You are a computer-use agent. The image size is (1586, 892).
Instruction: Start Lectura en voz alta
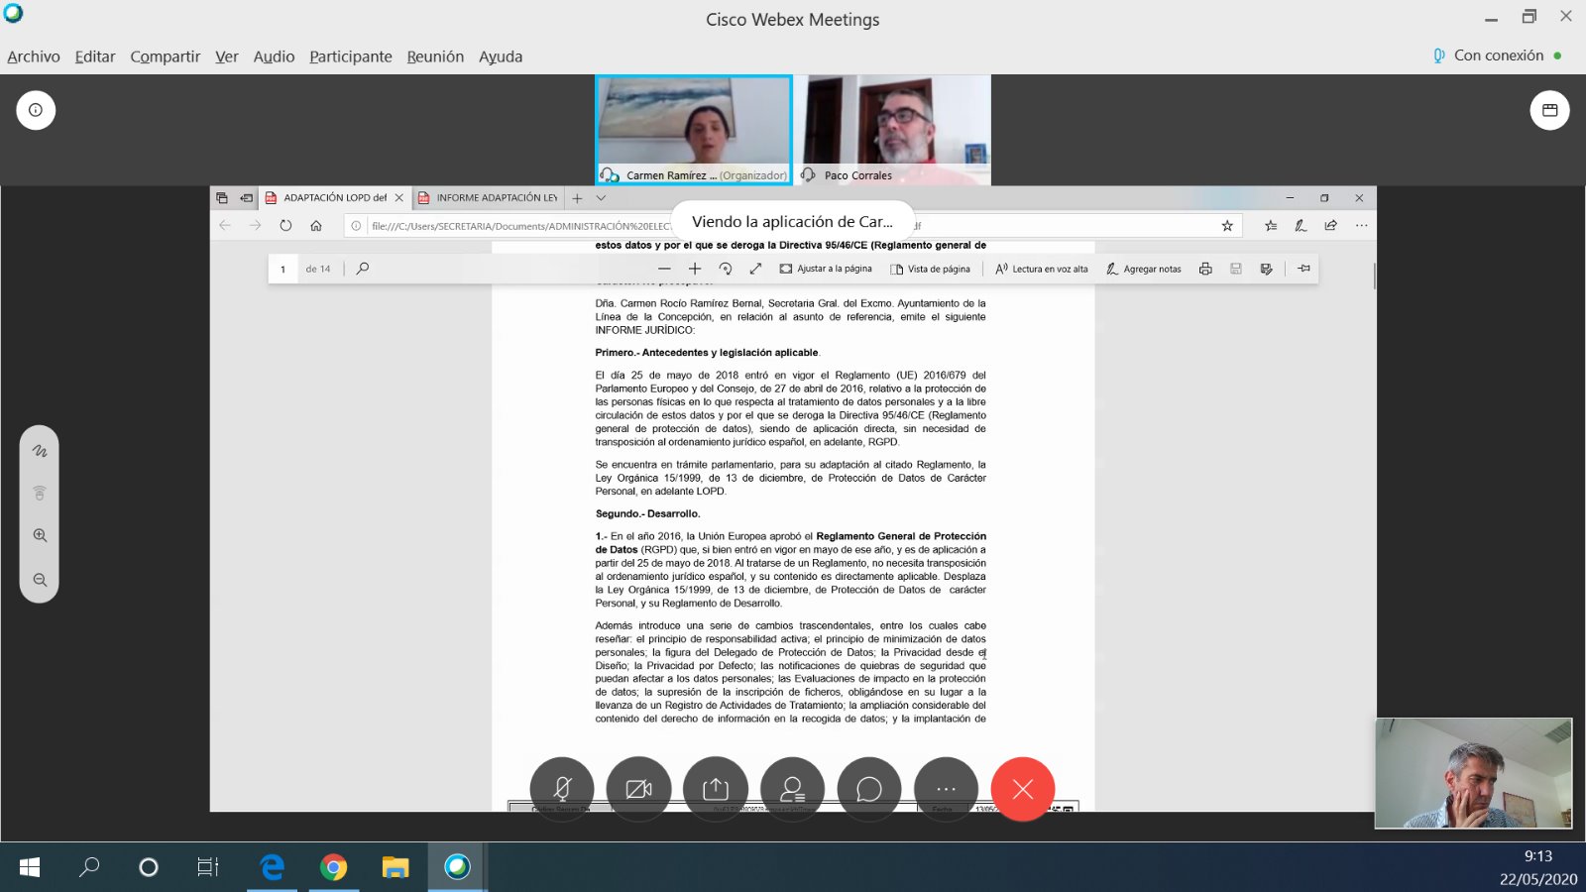(1042, 269)
